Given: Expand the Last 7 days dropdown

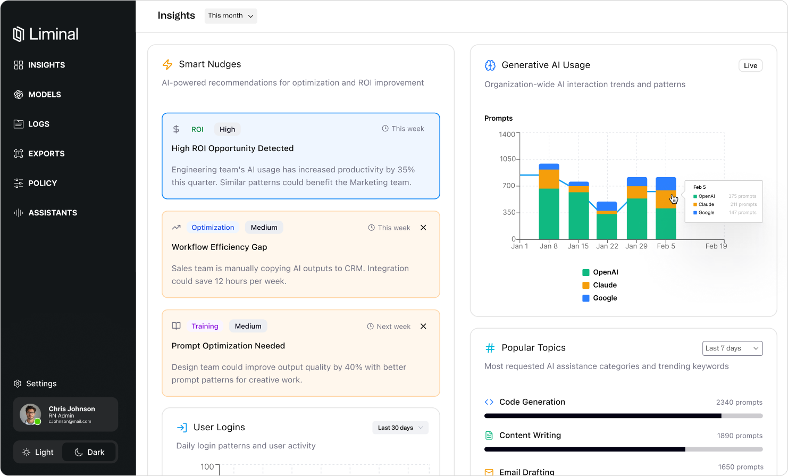Looking at the screenshot, I should [x=732, y=348].
